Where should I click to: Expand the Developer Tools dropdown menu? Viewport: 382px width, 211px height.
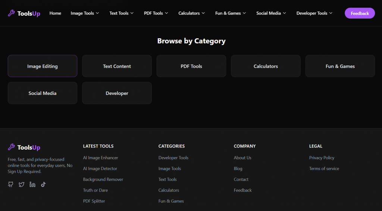pos(314,13)
